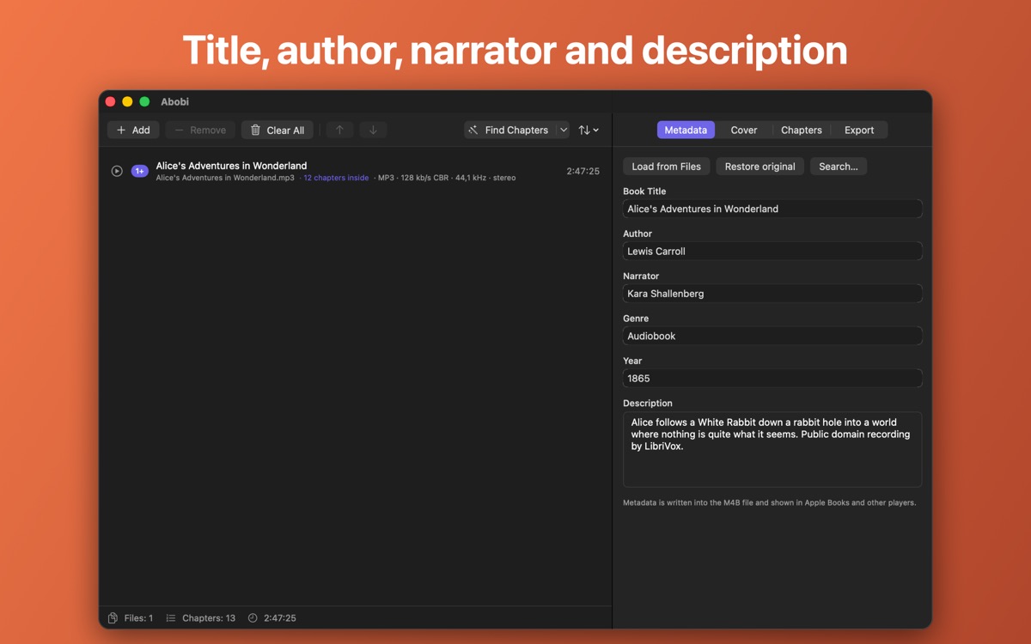This screenshot has width=1031, height=644.
Task: Open the '12 chapters inside' link
Action: click(336, 178)
